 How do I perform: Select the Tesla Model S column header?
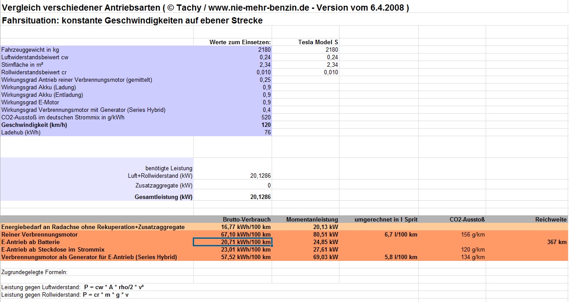318,42
